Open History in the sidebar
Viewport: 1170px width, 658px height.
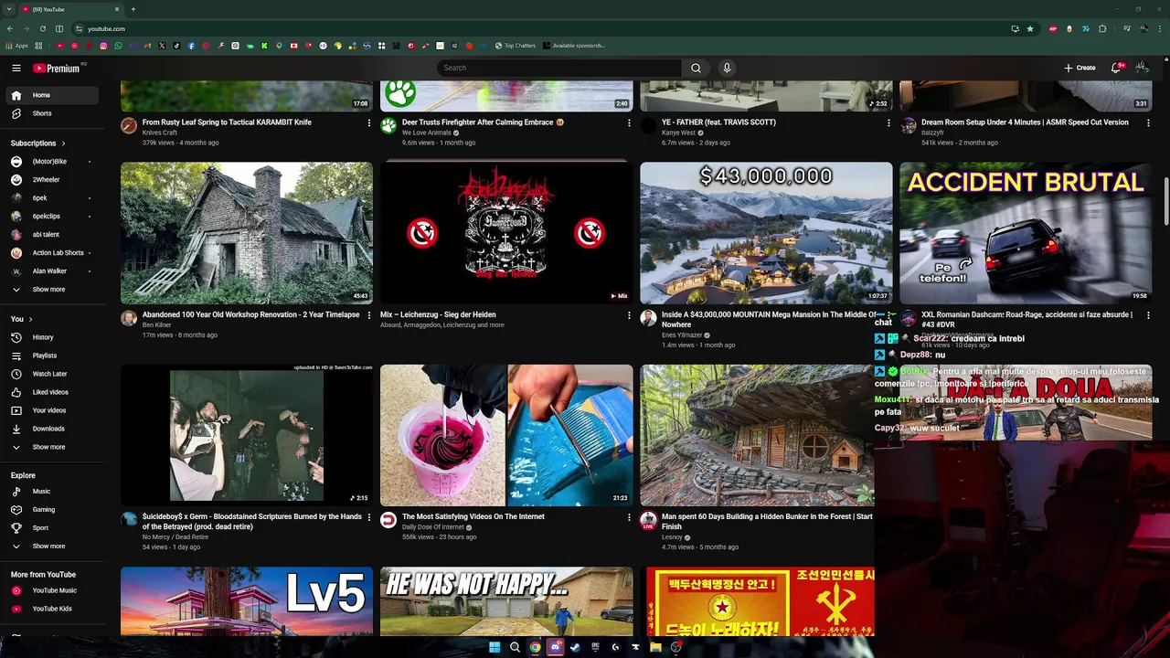(x=51, y=337)
